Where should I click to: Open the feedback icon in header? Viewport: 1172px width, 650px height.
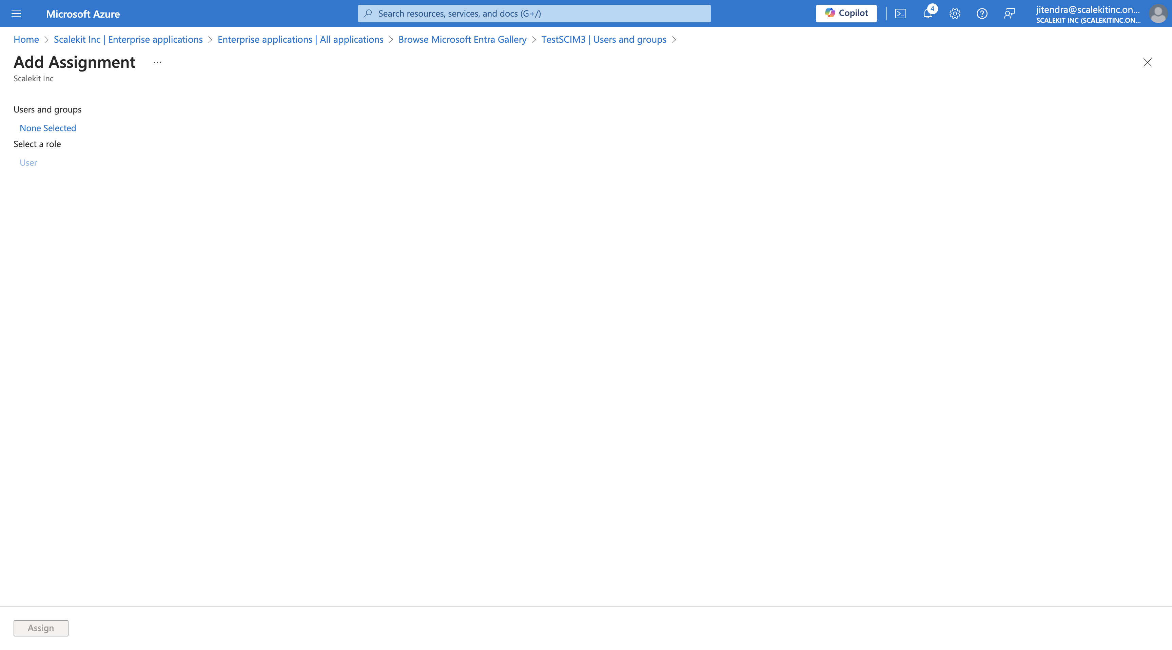[x=1009, y=14]
